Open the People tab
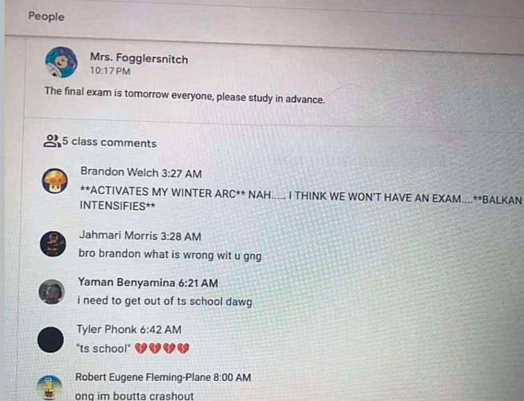Image resolution: width=524 pixels, height=401 pixels. (x=46, y=16)
